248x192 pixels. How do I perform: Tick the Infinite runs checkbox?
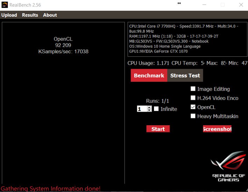click(x=156, y=109)
